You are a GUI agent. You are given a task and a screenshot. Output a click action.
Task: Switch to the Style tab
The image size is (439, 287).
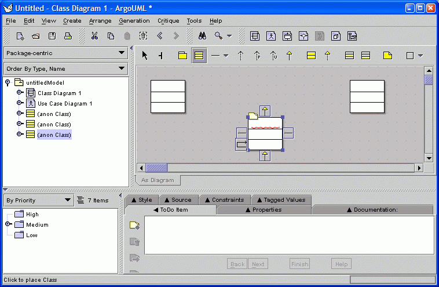tap(142, 200)
